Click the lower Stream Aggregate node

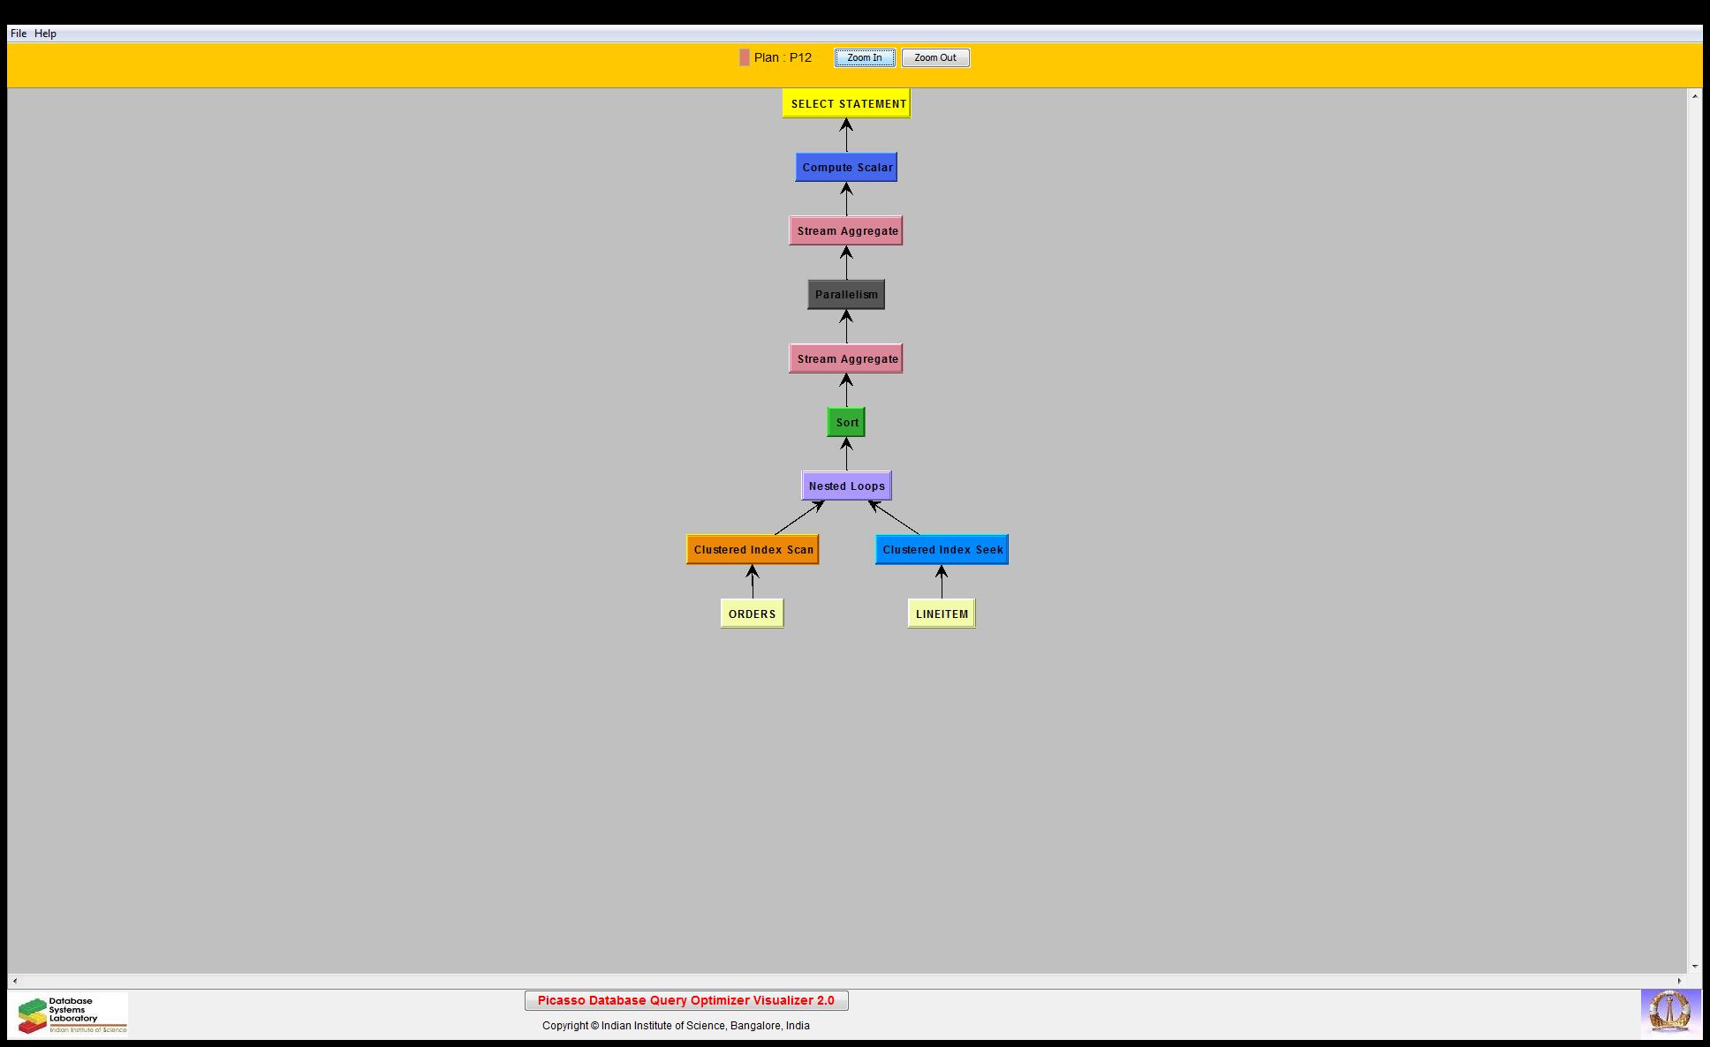pos(846,358)
